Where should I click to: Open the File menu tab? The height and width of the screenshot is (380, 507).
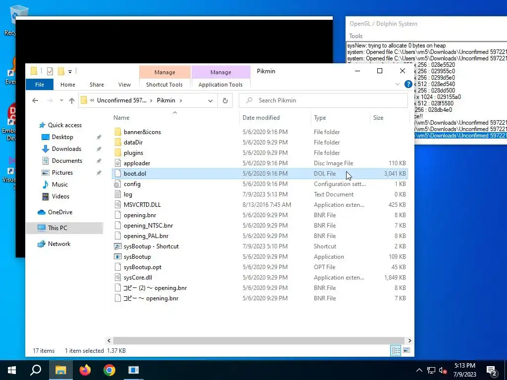pyautogui.click(x=40, y=85)
